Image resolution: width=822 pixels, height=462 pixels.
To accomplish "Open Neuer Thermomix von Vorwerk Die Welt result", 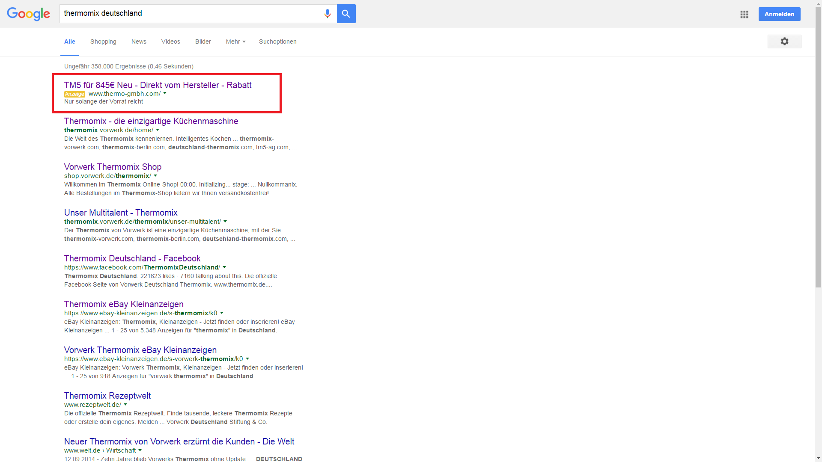I will click(179, 441).
